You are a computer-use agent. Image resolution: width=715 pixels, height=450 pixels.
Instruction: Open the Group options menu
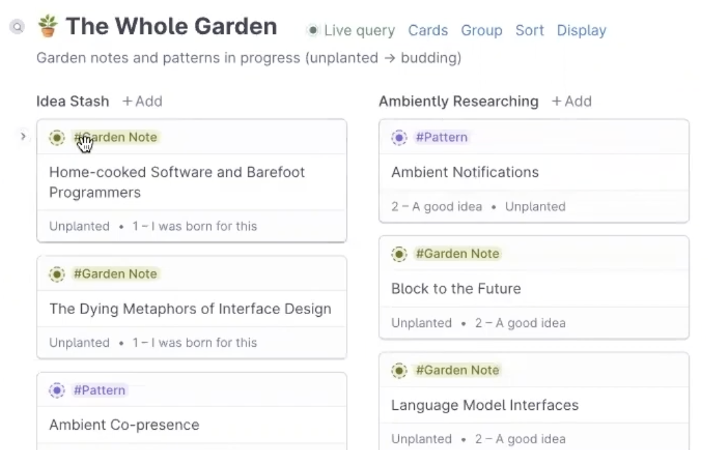pyautogui.click(x=481, y=31)
